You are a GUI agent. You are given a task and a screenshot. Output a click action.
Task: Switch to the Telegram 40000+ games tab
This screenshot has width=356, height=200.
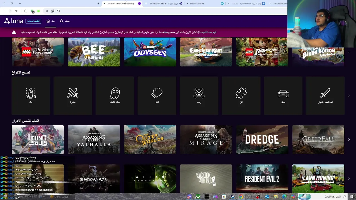tap(246, 4)
